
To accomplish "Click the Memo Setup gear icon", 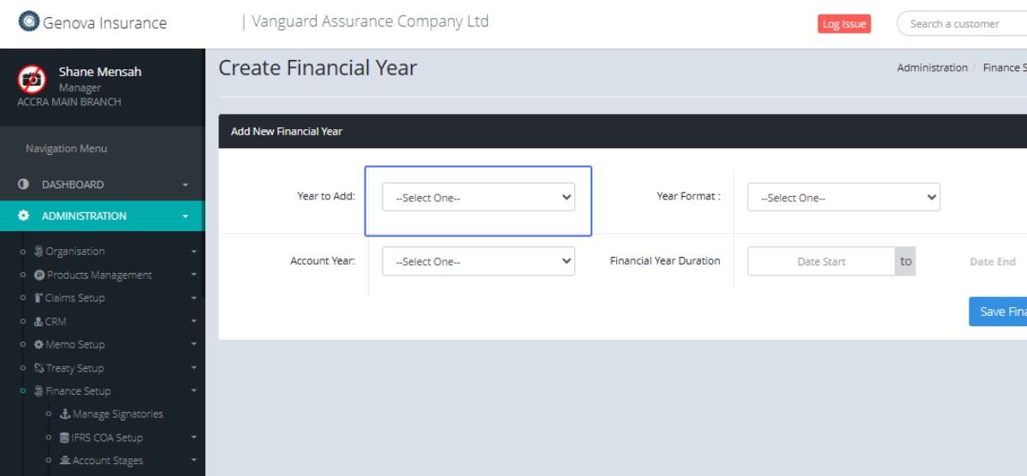I will tap(39, 345).
